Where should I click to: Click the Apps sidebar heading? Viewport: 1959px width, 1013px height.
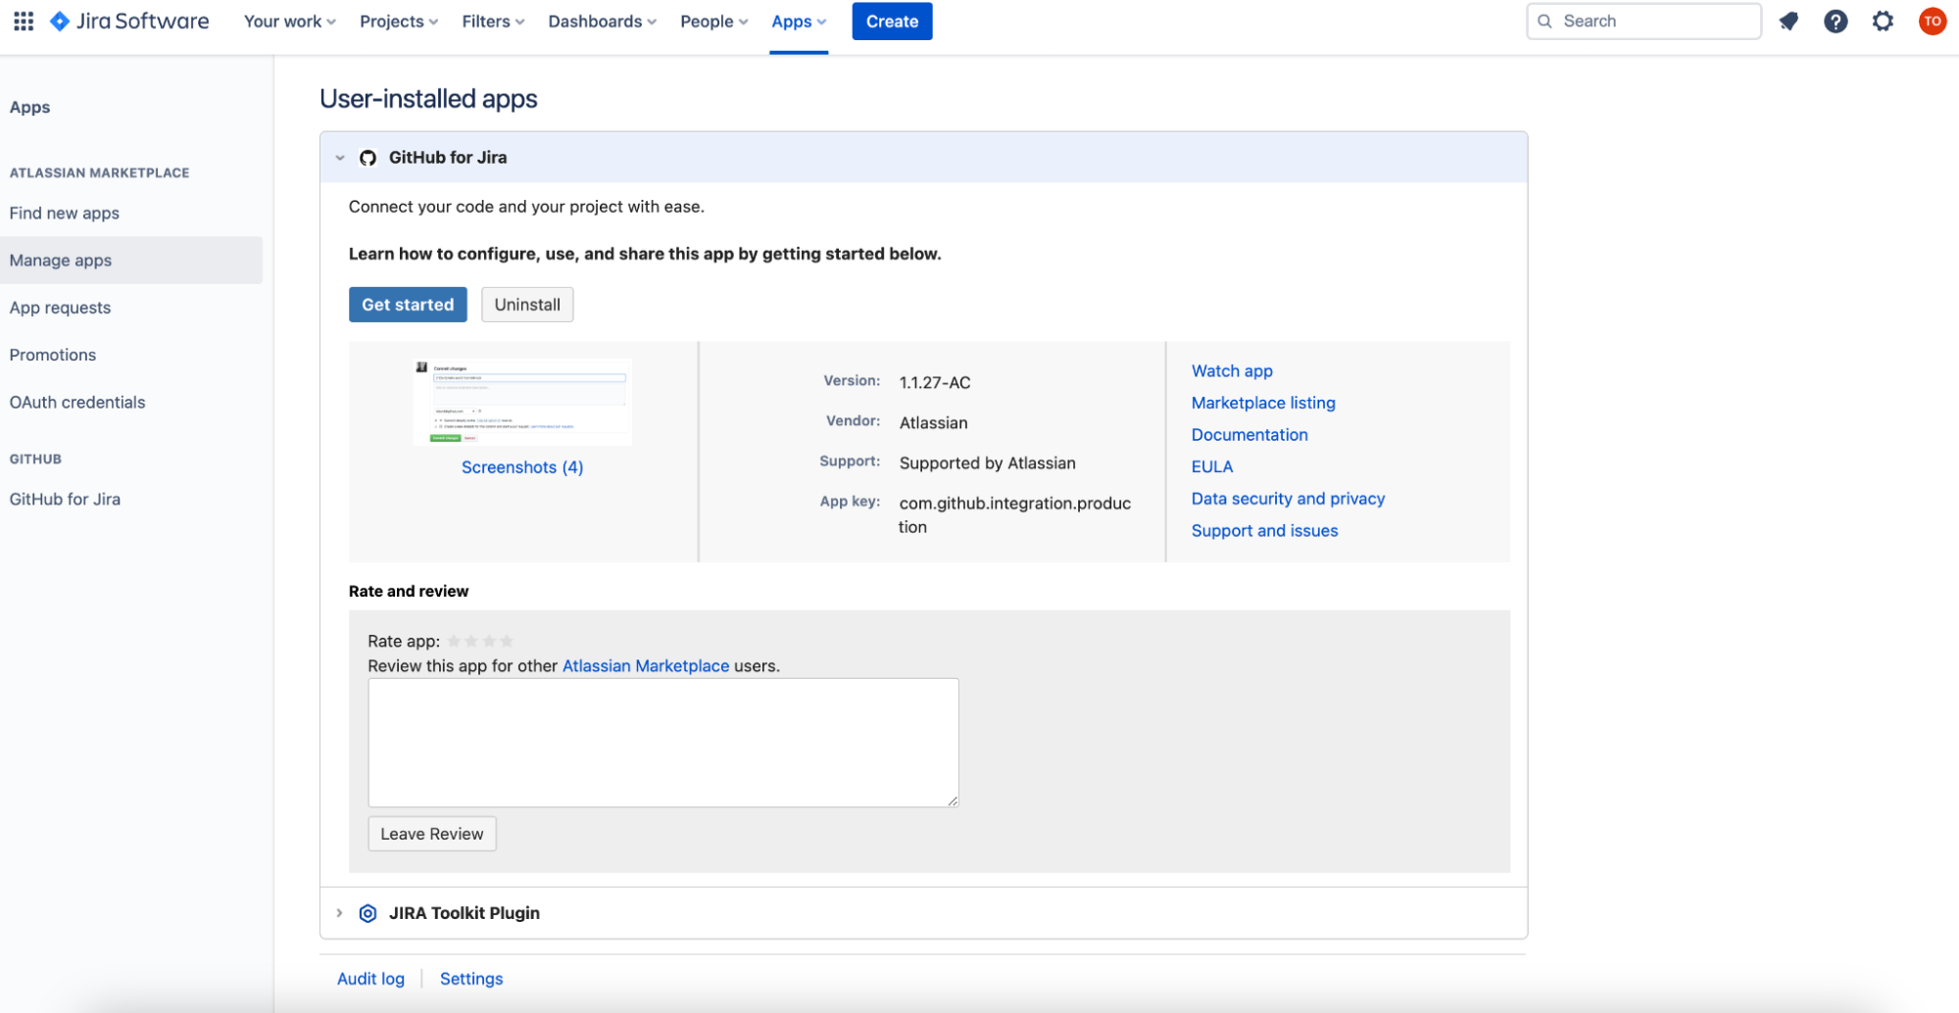pyautogui.click(x=29, y=108)
